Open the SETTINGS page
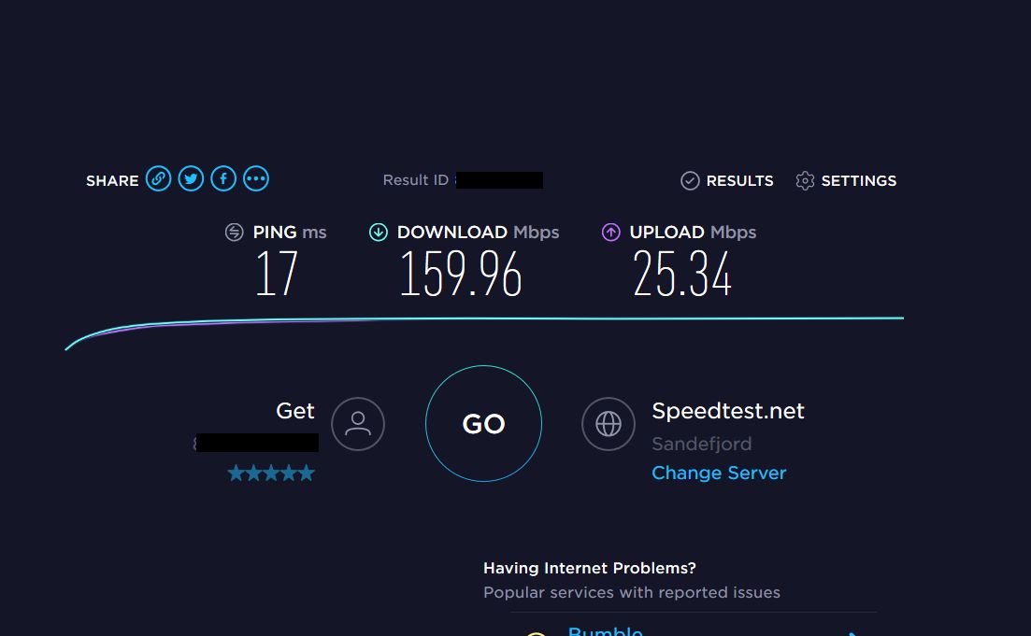1031x636 pixels. coord(859,180)
